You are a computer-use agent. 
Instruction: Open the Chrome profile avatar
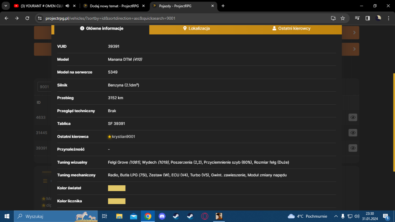coord(378,18)
